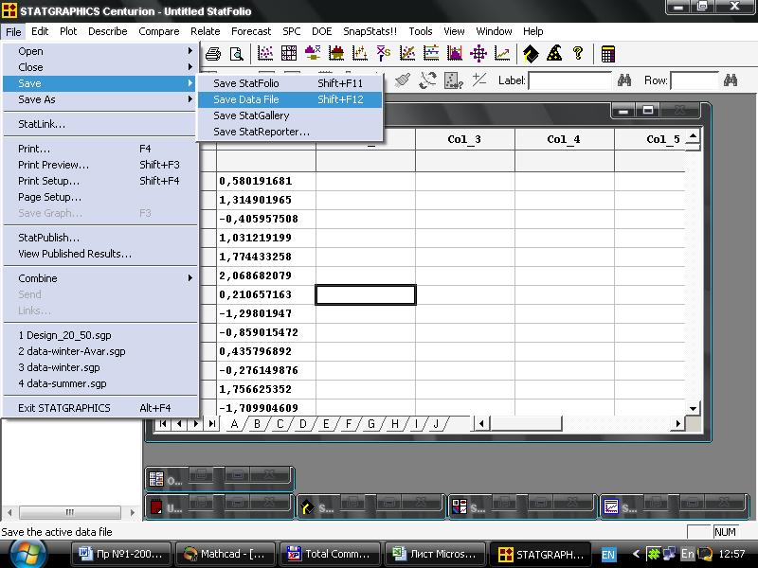Open recent file 3 data-winter.sgp
758x568 pixels.
point(100,367)
